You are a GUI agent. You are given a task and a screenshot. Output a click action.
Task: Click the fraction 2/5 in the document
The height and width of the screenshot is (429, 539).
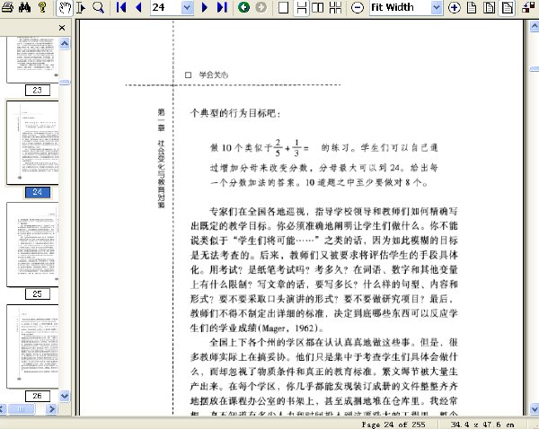tap(278, 148)
